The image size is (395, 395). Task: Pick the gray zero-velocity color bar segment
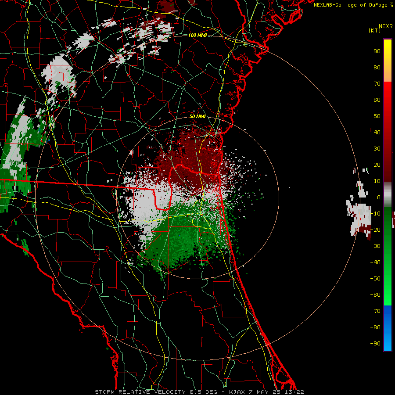[x=388, y=194]
